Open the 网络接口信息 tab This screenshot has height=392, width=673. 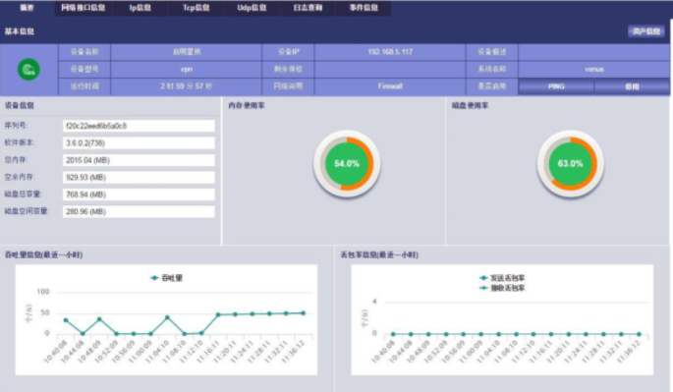click(83, 8)
